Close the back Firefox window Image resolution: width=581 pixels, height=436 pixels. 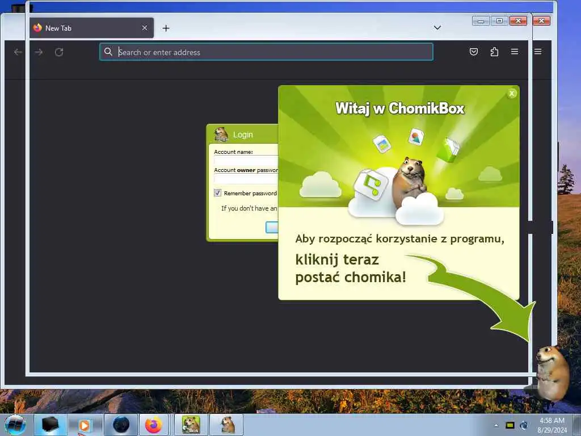541,21
